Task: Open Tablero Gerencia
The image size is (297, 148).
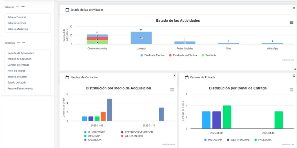Action: tap(17, 23)
